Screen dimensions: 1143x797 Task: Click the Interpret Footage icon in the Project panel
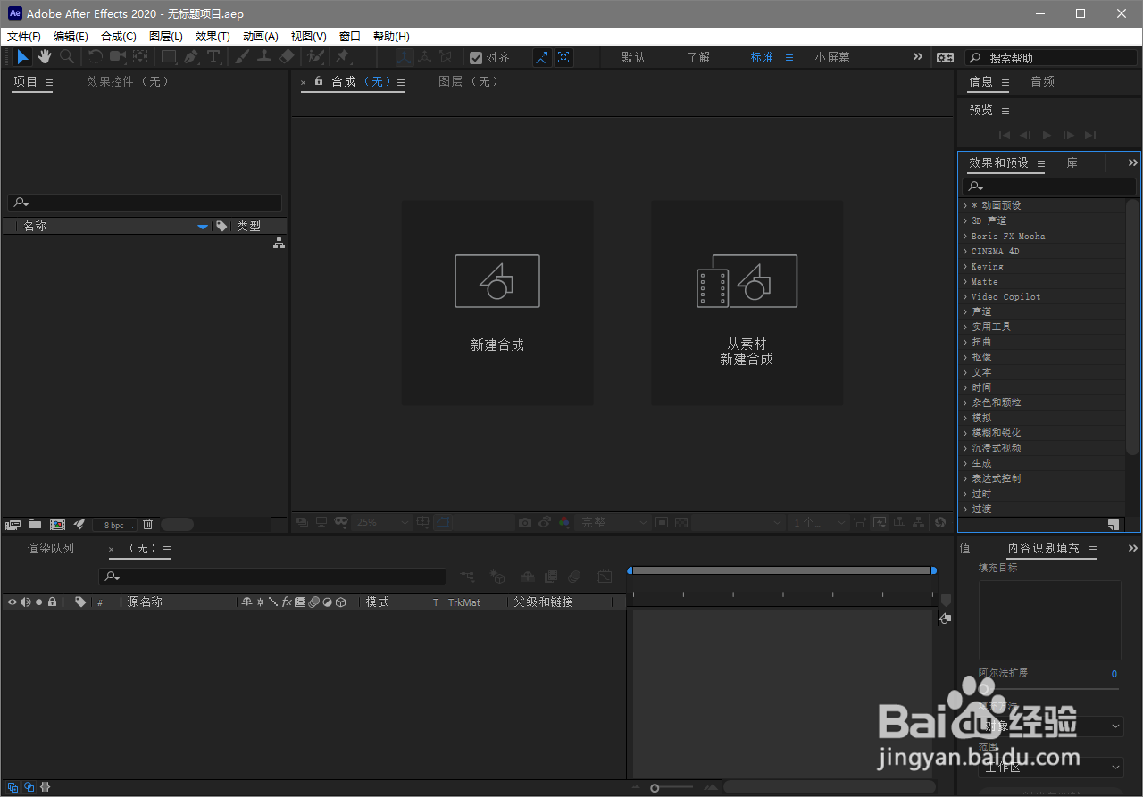pos(13,525)
